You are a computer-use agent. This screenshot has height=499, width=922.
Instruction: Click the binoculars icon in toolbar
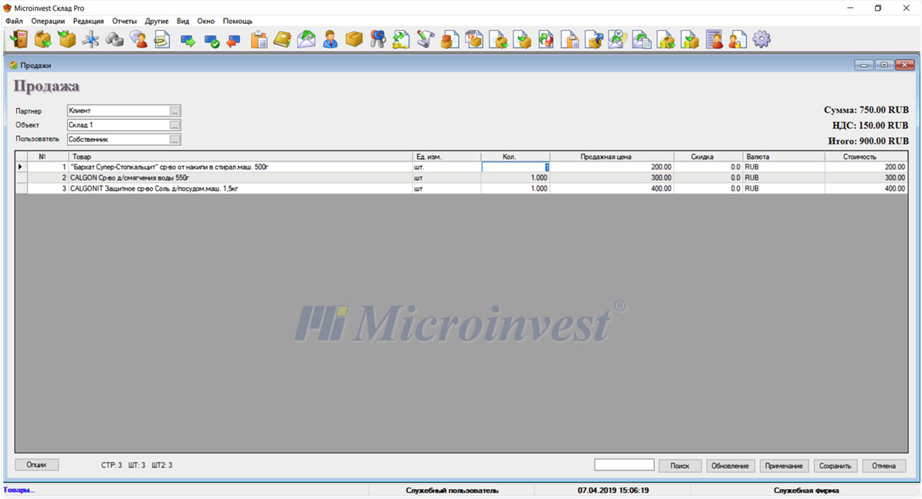pos(115,39)
